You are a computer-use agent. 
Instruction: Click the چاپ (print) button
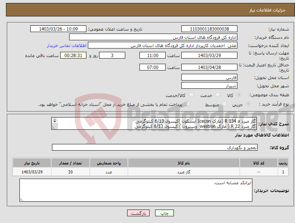coord(164,213)
